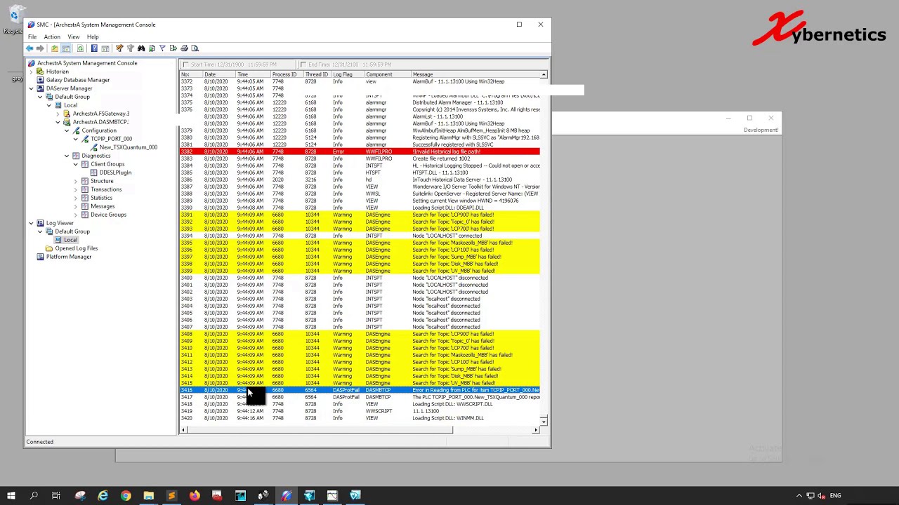Viewport: 899px width, 505px height.
Task: Open the Action menu
Action: [x=52, y=36]
